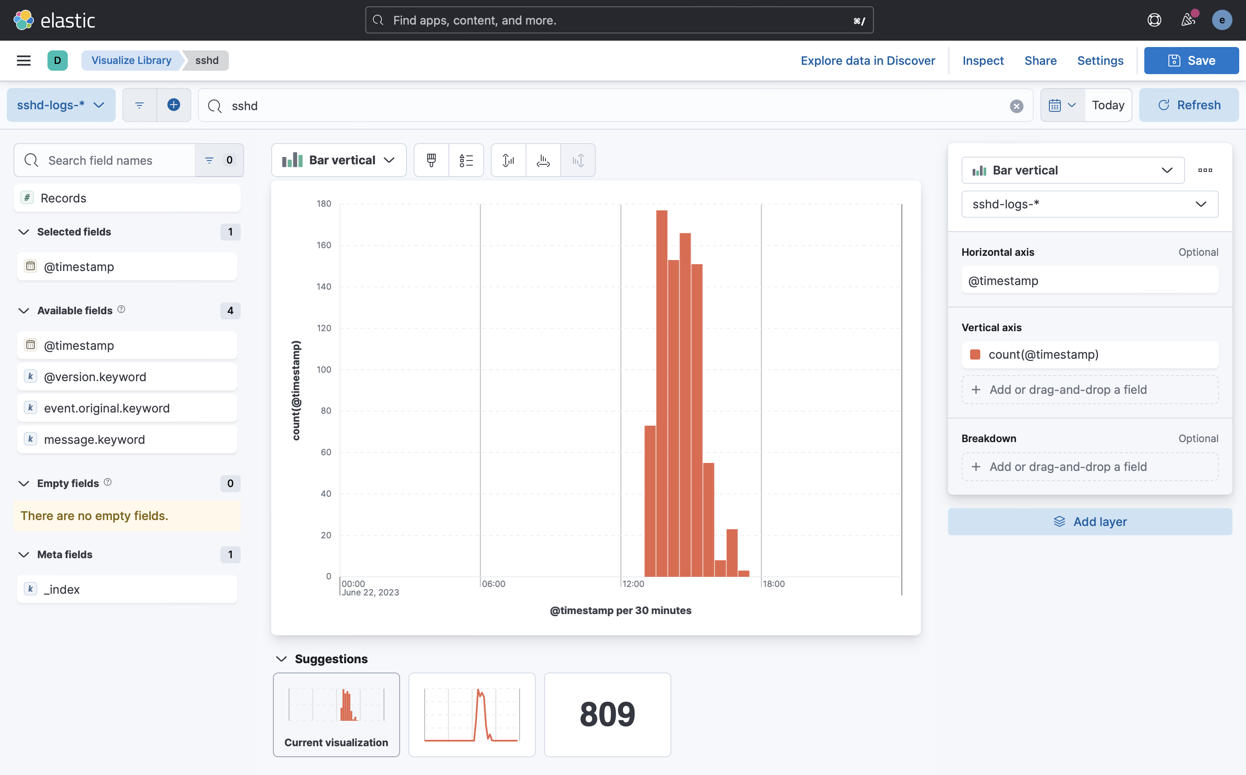The image size is (1246, 775).
Task: Collapse the Suggestions section
Action: [x=281, y=659]
